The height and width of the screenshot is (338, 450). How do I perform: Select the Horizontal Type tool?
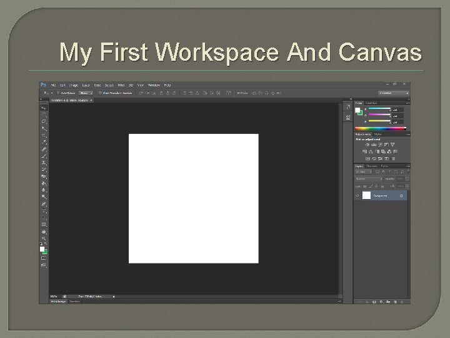pos(44,211)
